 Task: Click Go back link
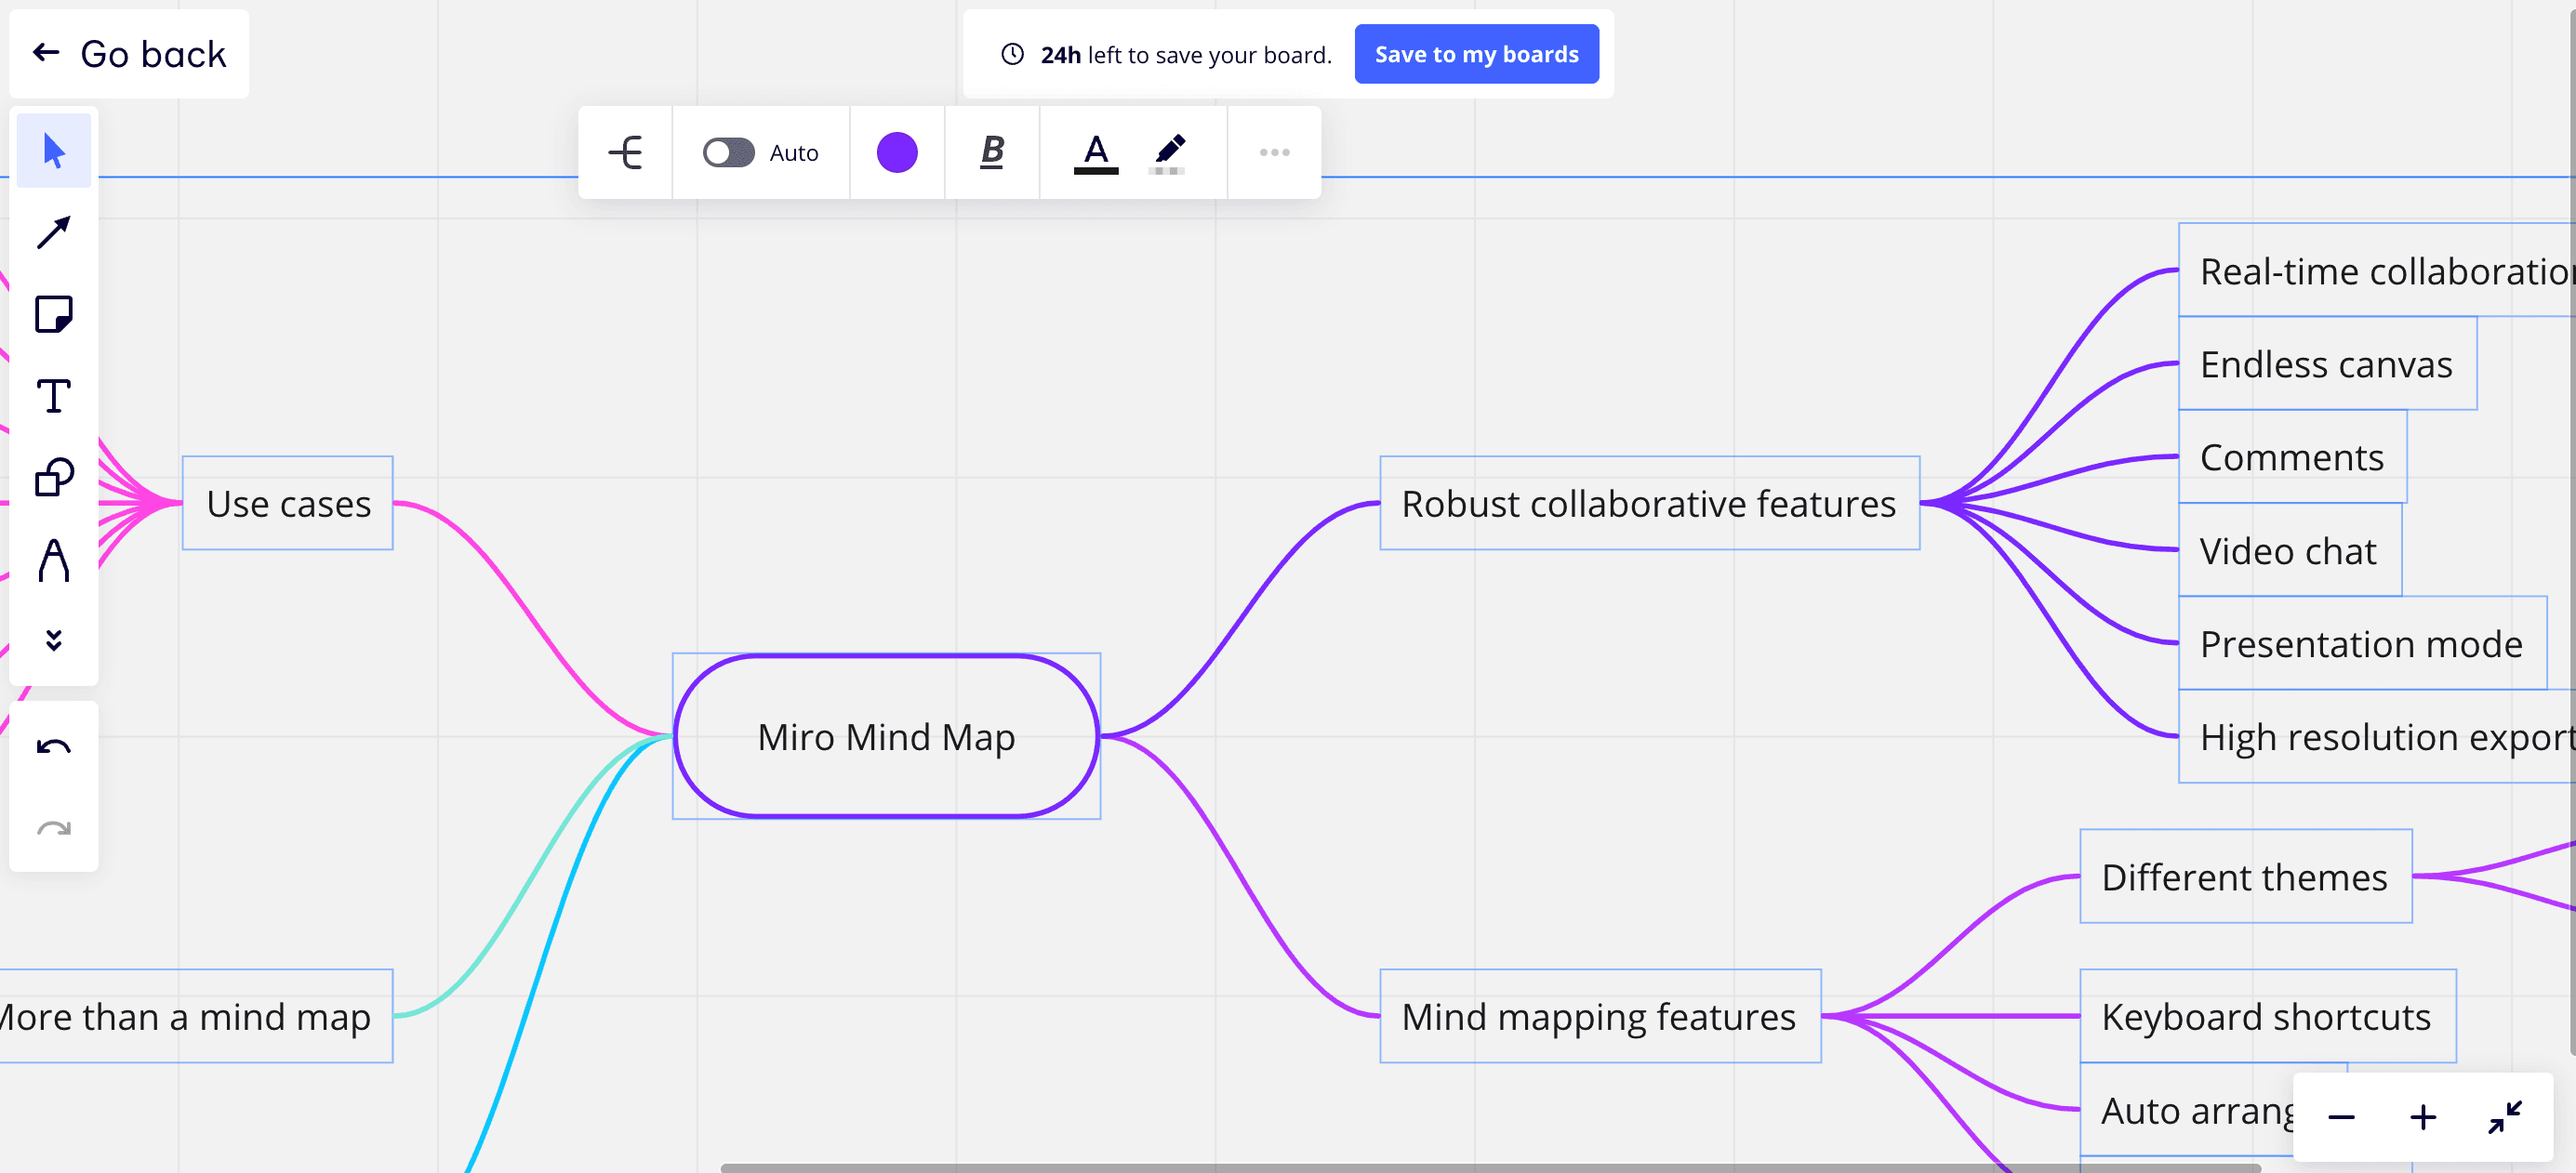click(130, 54)
